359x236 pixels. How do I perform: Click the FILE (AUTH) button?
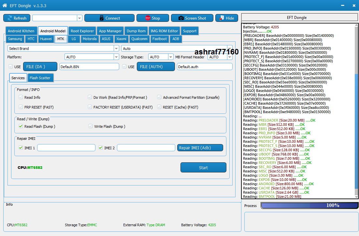tap(156, 67)
